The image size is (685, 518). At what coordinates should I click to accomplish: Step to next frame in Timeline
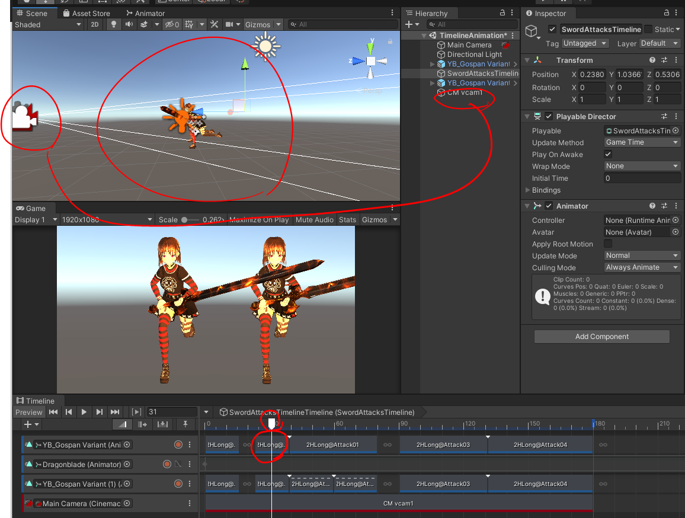(x=99, y=412)
